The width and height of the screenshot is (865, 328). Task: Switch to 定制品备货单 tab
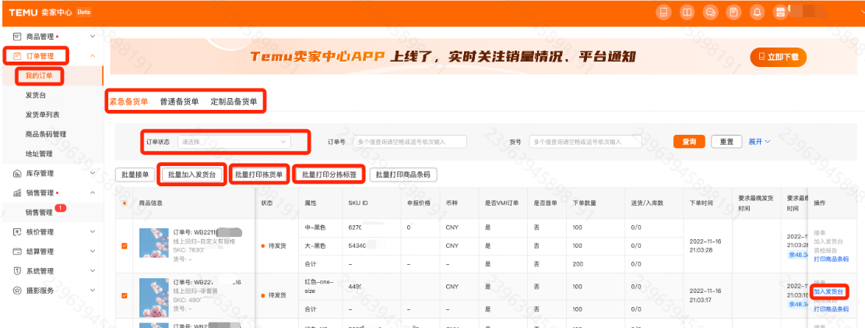pyautogui.click(x=234, y=101)
